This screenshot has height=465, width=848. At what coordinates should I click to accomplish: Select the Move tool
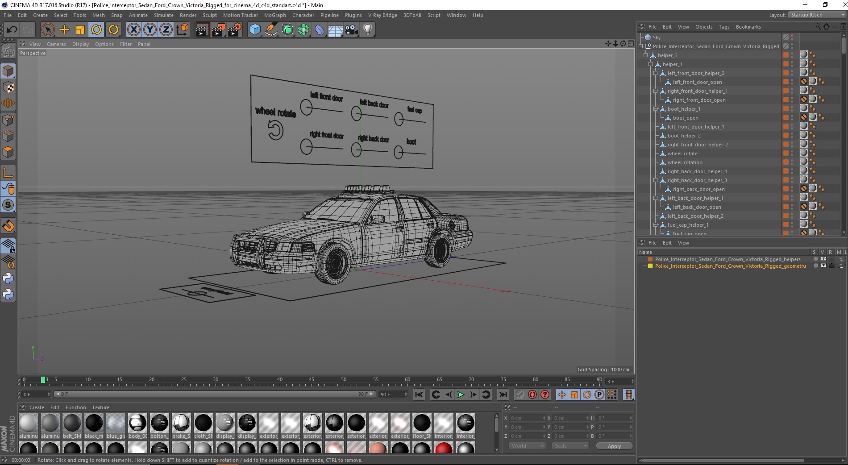(x=64, y=29)
